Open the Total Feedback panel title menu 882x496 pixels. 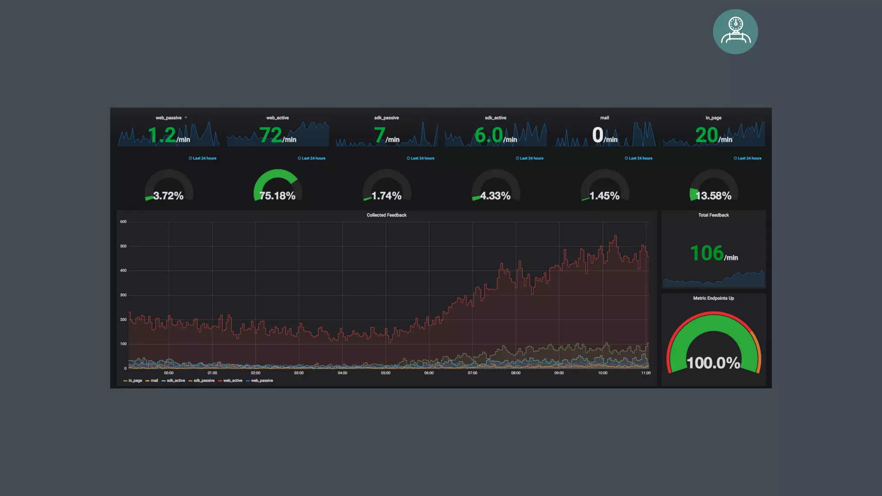(x=713, y=215)
